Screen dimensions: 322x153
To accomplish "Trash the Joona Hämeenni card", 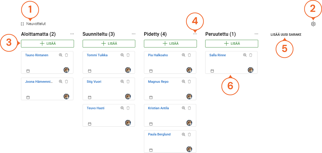I will 66,82.
